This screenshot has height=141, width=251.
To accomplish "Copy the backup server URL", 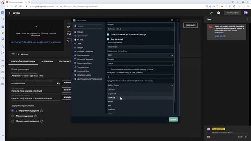I will point(67,97).
